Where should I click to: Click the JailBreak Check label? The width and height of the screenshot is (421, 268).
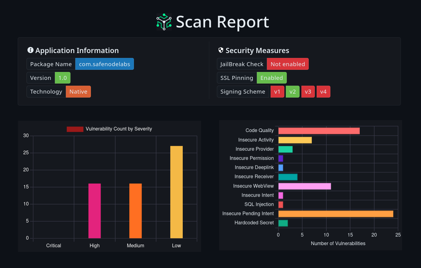click(242, 64)
